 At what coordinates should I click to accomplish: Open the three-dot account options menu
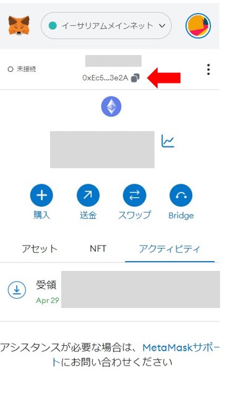(208, 69)
